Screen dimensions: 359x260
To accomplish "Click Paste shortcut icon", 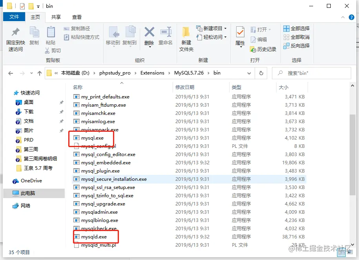I will click(66, 37).
